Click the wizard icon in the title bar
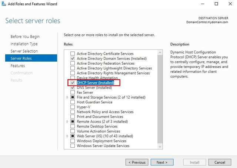The height and width of the screenshot is (168, 237). click(x=4, y=4)
